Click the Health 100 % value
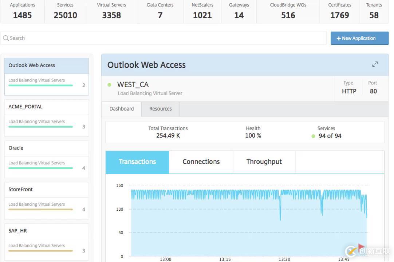 (253, 136)
